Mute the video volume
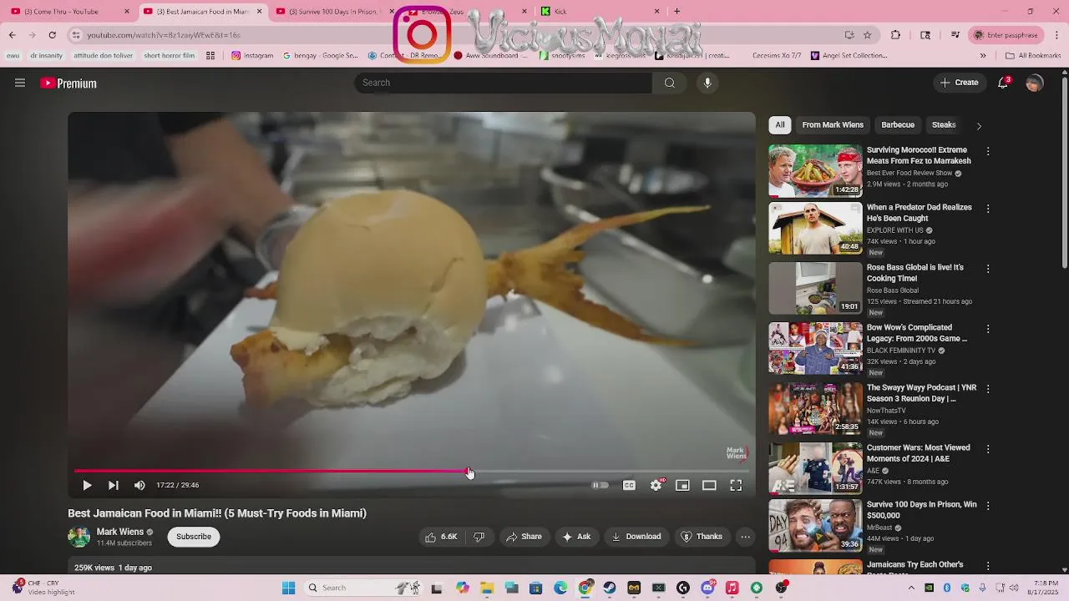Viewport: 1069px width, 601px height. coord(139,485)
